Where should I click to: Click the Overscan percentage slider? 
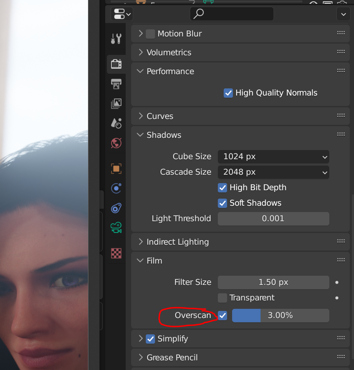pos(280,316)
